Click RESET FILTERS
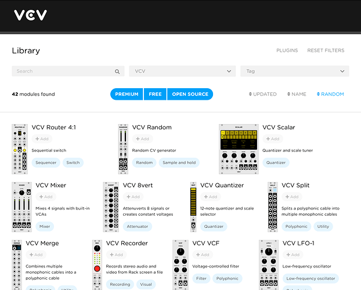 click(x=326, y=50)
